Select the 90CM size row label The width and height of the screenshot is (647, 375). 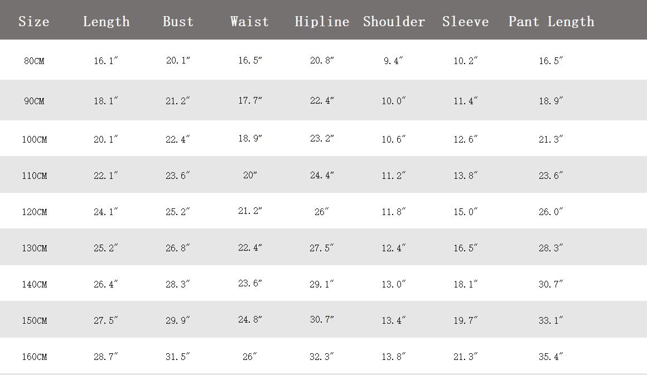point(34,101)
